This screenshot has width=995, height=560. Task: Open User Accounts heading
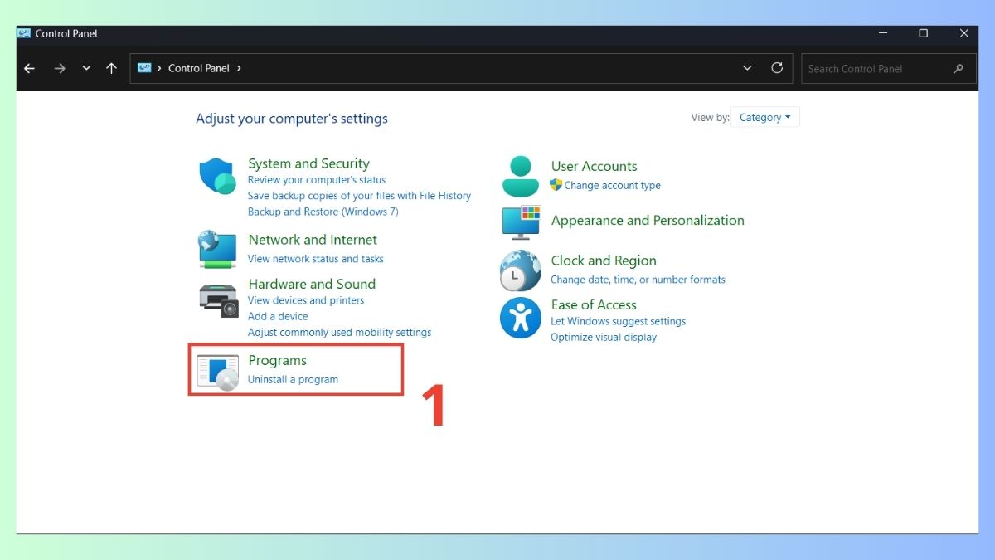click(x=594, y=166)
